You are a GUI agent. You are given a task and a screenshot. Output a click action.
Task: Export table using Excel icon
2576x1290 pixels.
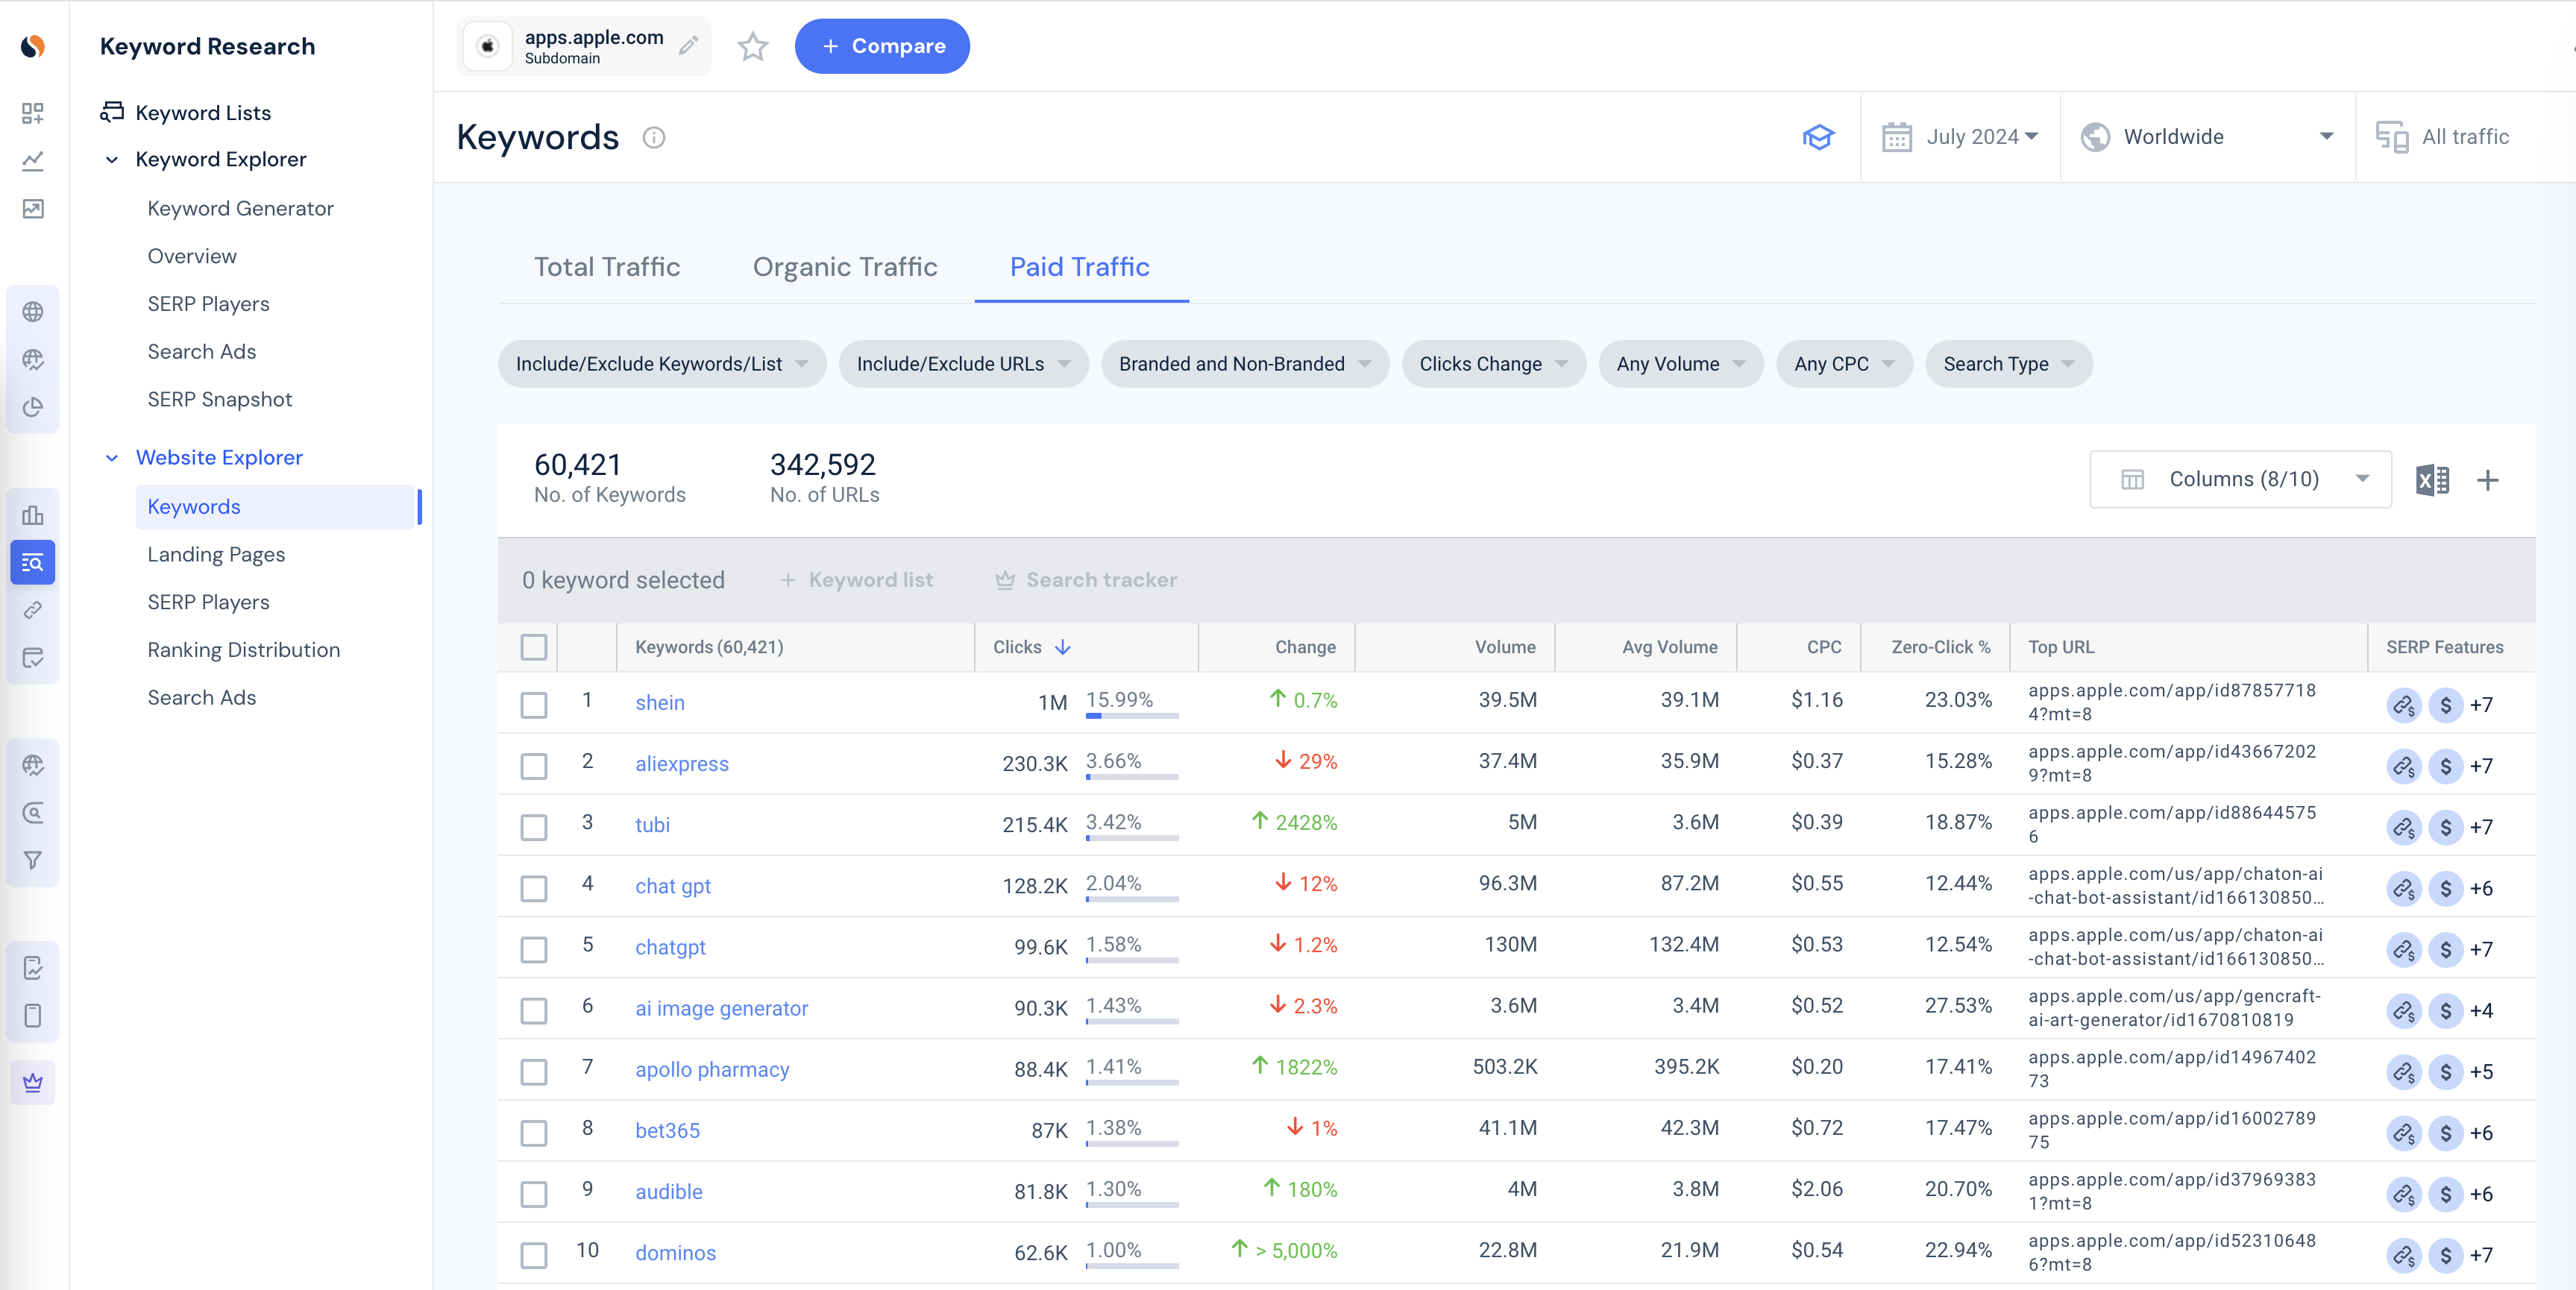point(2432,480)
